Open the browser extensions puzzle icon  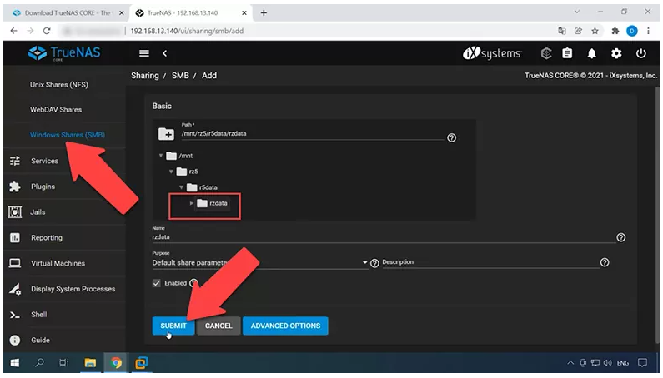(x=615, y=31)
